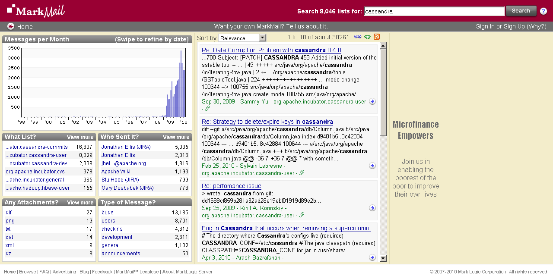This screenshot has width=553, height=279.
Task: Filter by ...cubator.cassandra-user list
Action: click(36, 155)
